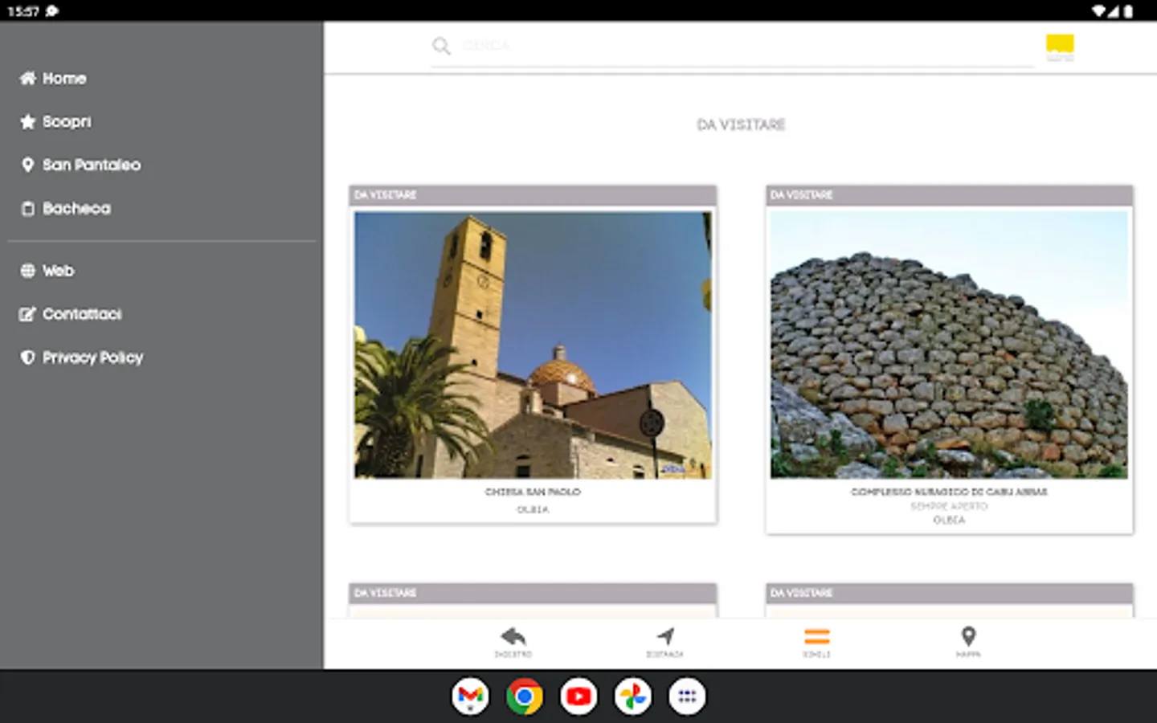Launch Gmail from the taskbar

point(470,696)
